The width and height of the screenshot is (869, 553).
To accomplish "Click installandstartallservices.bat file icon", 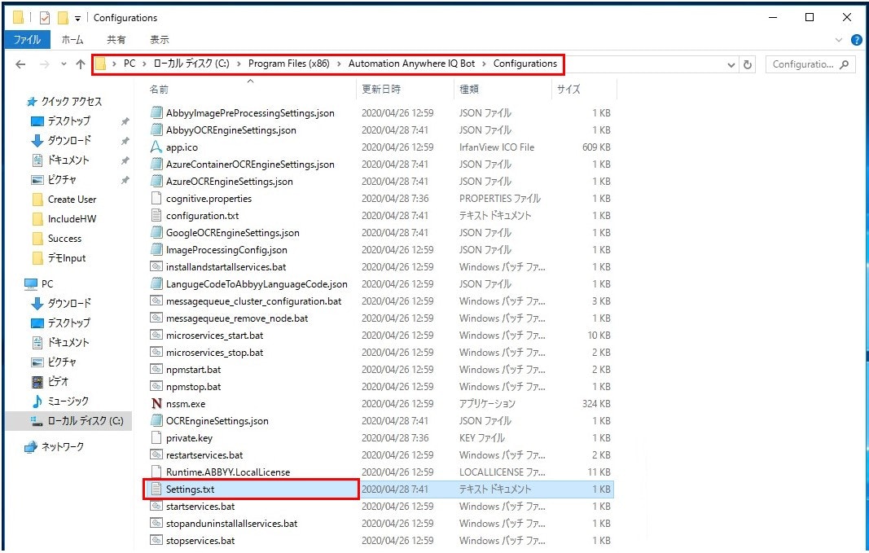I will [157, 267].
